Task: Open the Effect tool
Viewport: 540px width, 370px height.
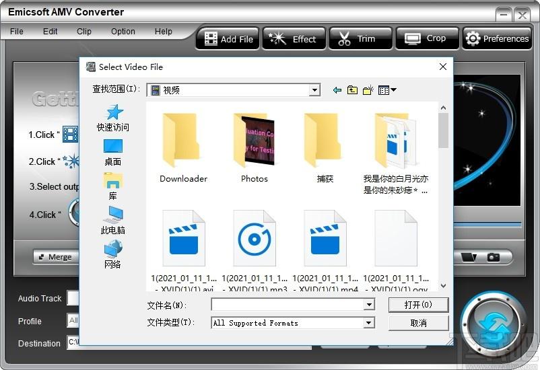Action: 294,39
